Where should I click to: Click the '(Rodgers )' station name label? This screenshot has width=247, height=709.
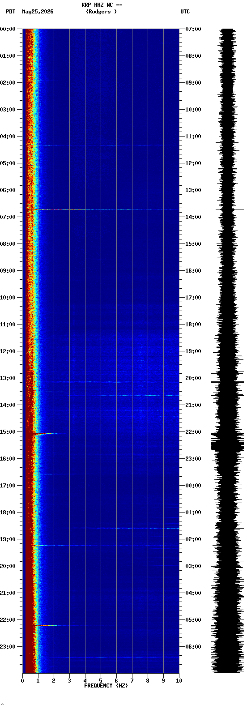tap(101, 12)
